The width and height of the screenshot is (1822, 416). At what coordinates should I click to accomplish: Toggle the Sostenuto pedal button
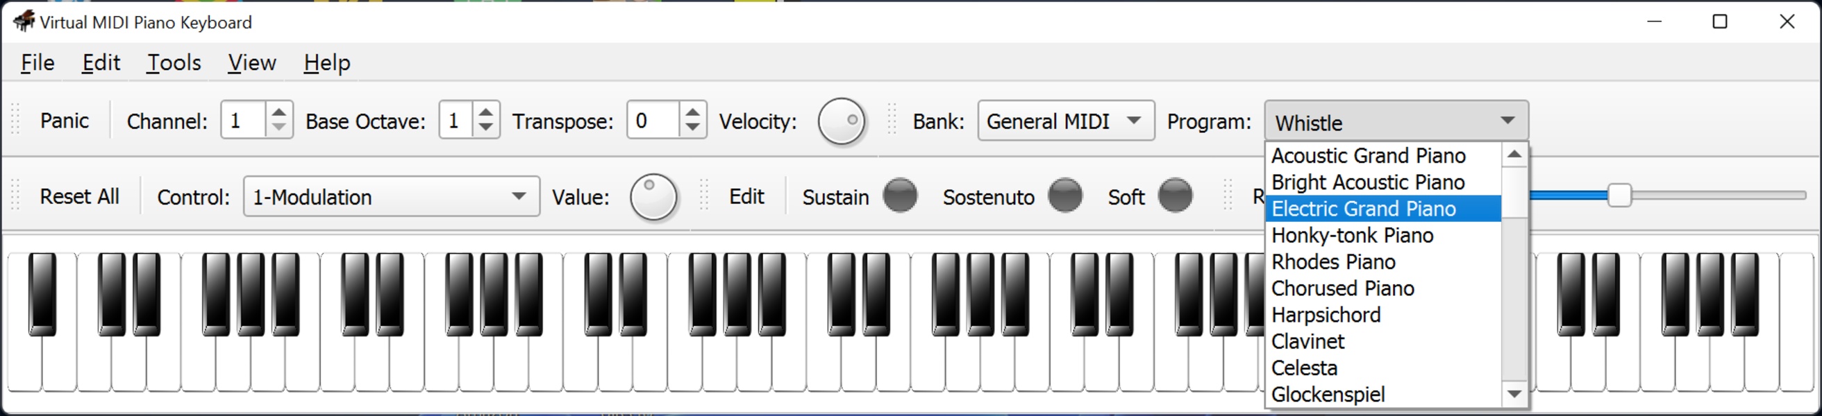[1065, 196]
